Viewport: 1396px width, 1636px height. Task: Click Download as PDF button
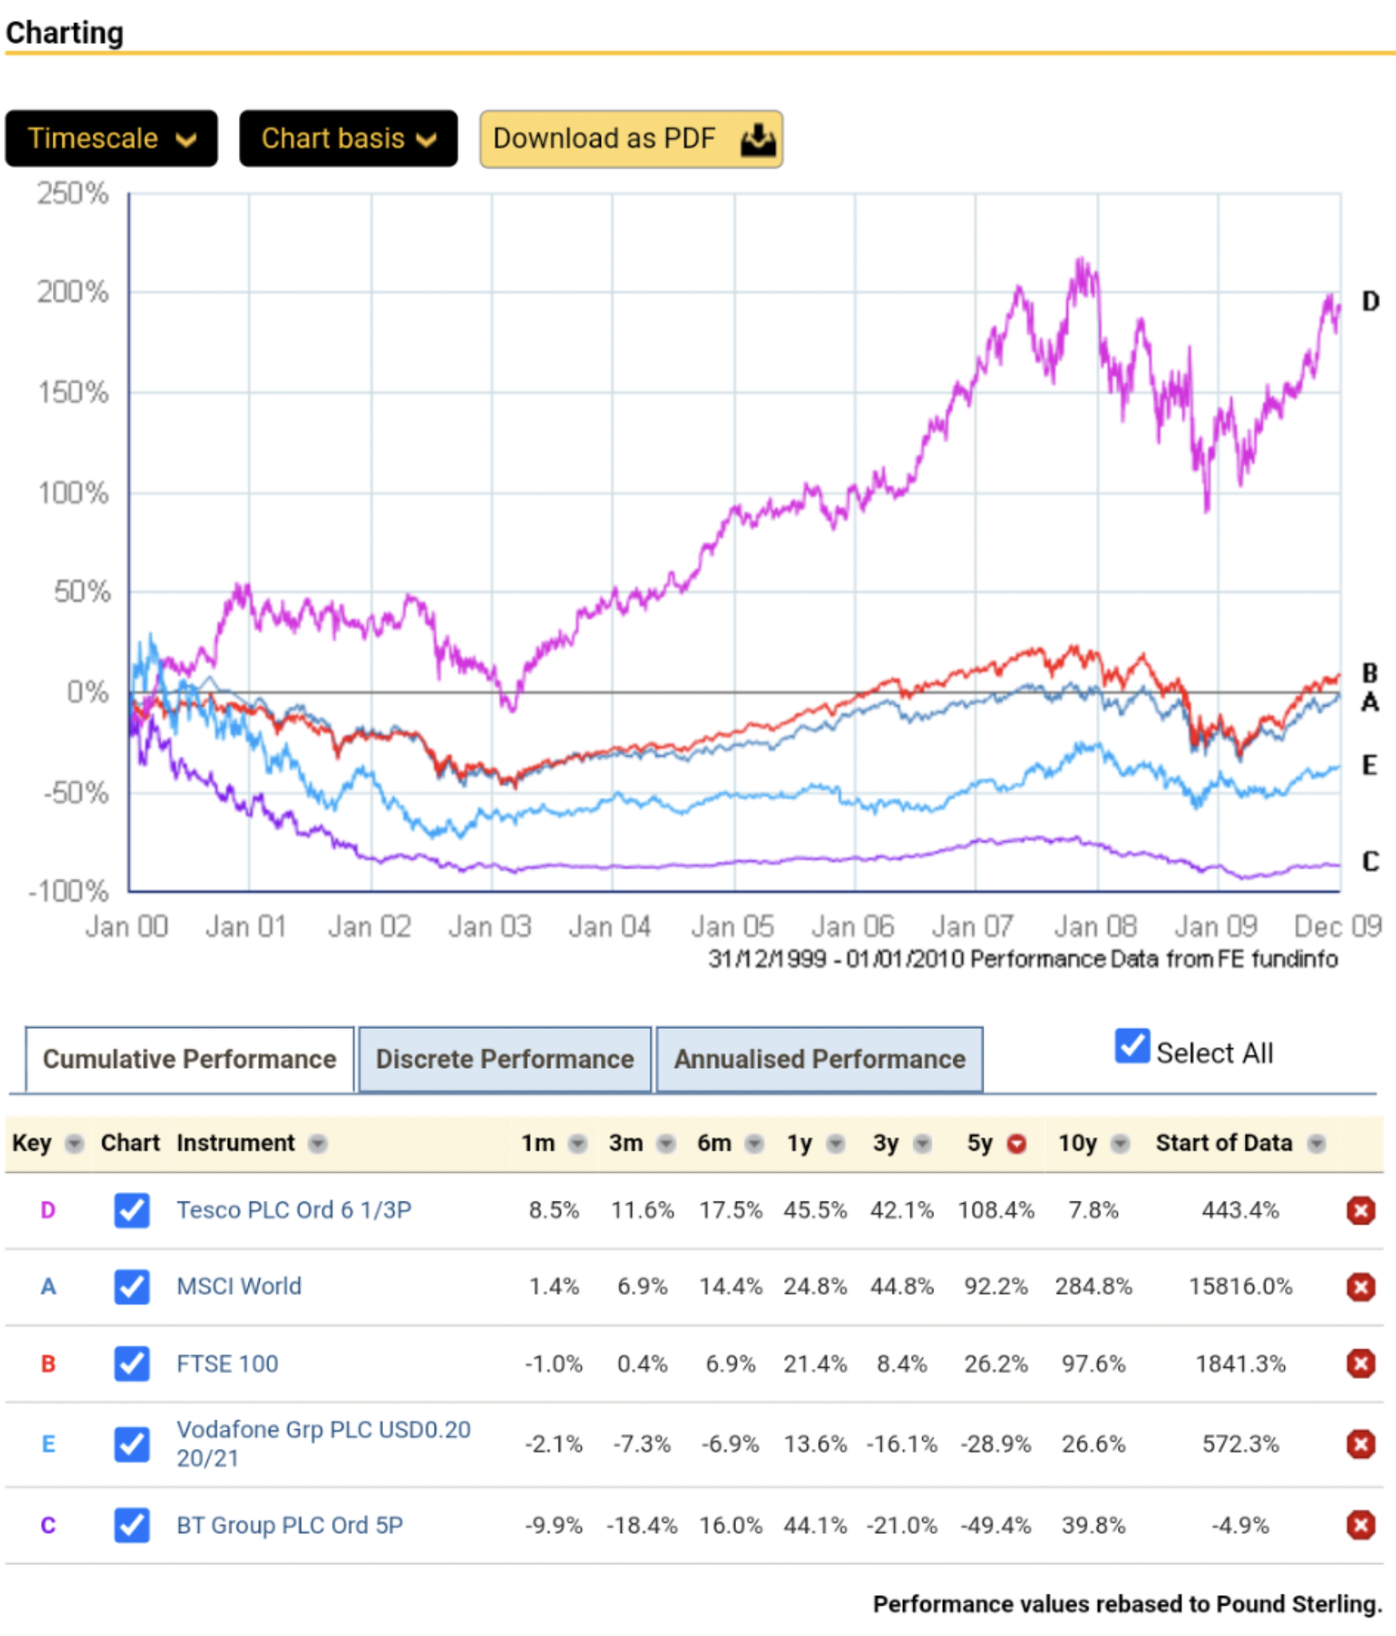(630, 139)
